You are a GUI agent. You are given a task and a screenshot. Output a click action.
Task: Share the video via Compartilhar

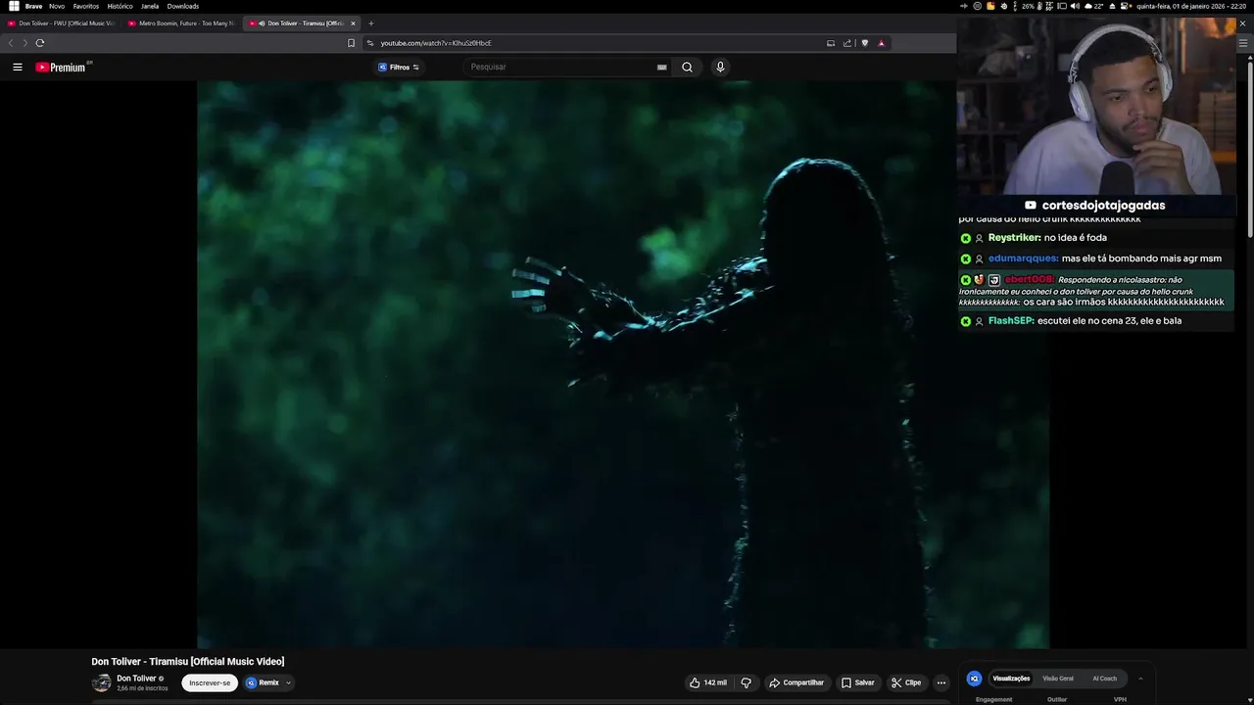click(796, 682)
